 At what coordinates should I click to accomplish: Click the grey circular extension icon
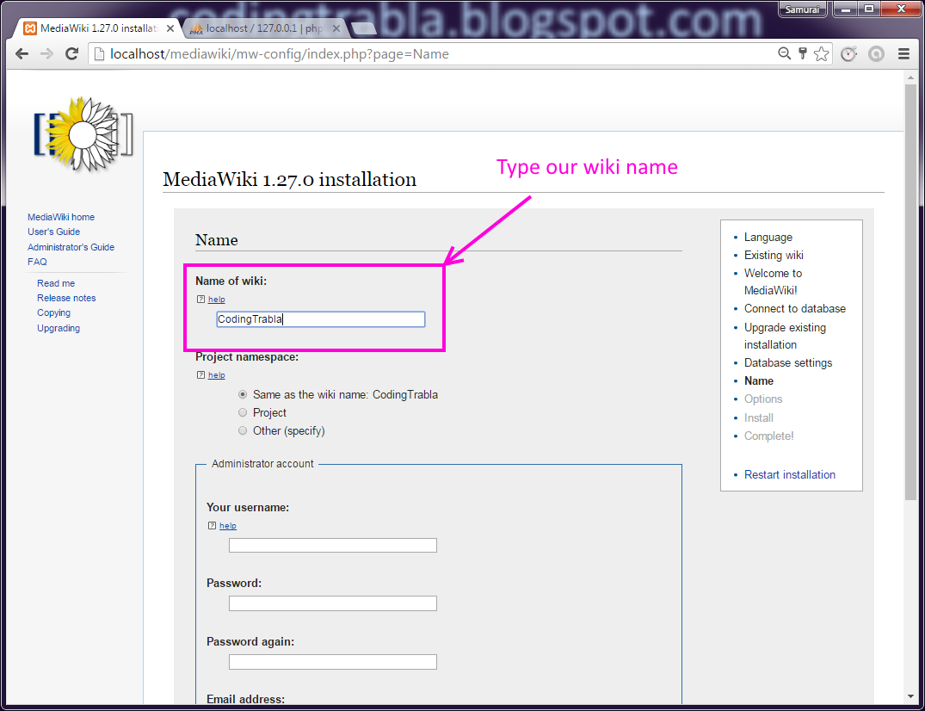(876, 54)
